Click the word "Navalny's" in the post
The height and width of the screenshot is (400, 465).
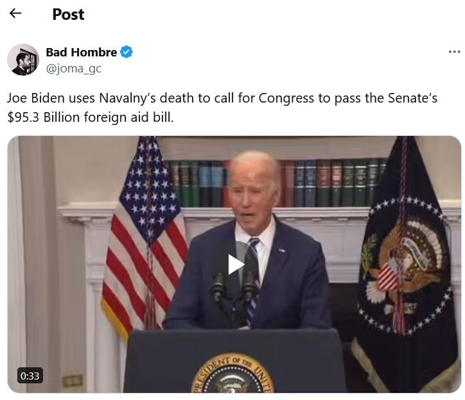[127, 98]
